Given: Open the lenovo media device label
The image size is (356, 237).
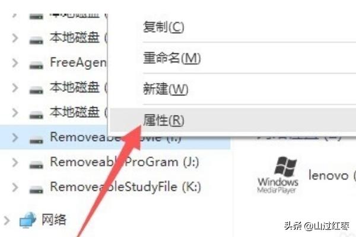Looking at the screenshot, I should (x=328, y=175).
